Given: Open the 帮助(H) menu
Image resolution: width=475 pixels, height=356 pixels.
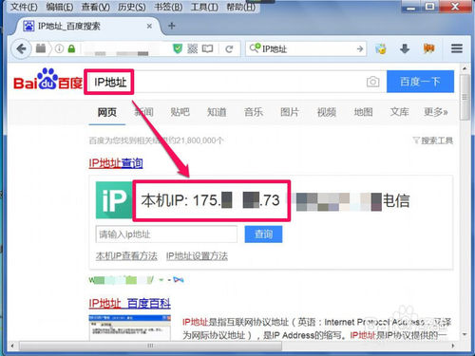Looking at the screenshot, I should click(x=241, y=7).
